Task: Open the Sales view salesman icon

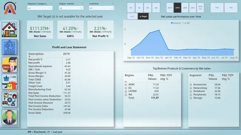Action: (10, 65)
